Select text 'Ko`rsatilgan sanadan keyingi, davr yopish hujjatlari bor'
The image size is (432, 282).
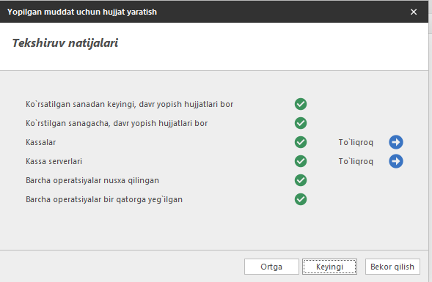[130, 104]
